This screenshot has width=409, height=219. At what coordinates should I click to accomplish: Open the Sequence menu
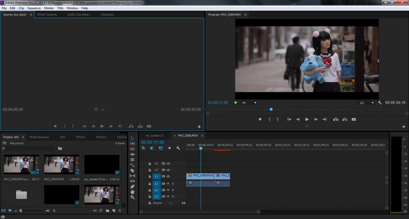pos(34,8)
